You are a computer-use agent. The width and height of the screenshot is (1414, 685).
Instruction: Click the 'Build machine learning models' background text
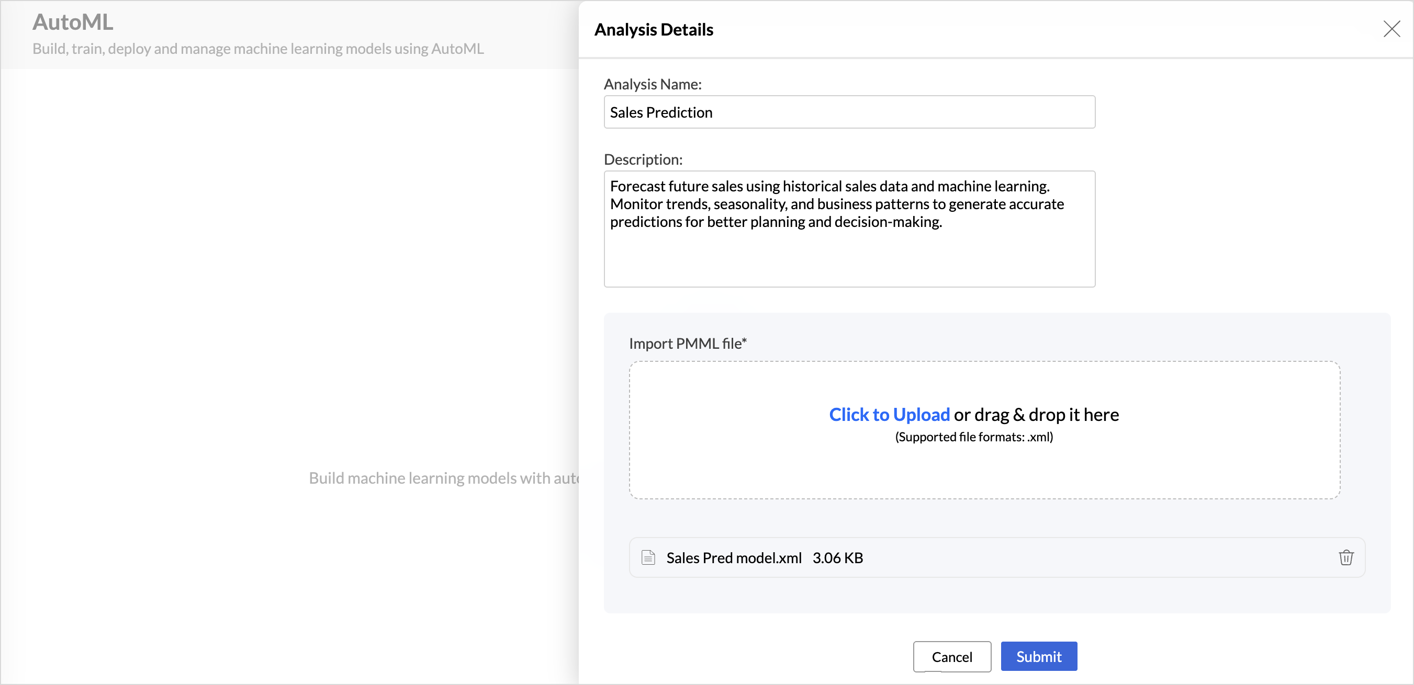point(444,478)
